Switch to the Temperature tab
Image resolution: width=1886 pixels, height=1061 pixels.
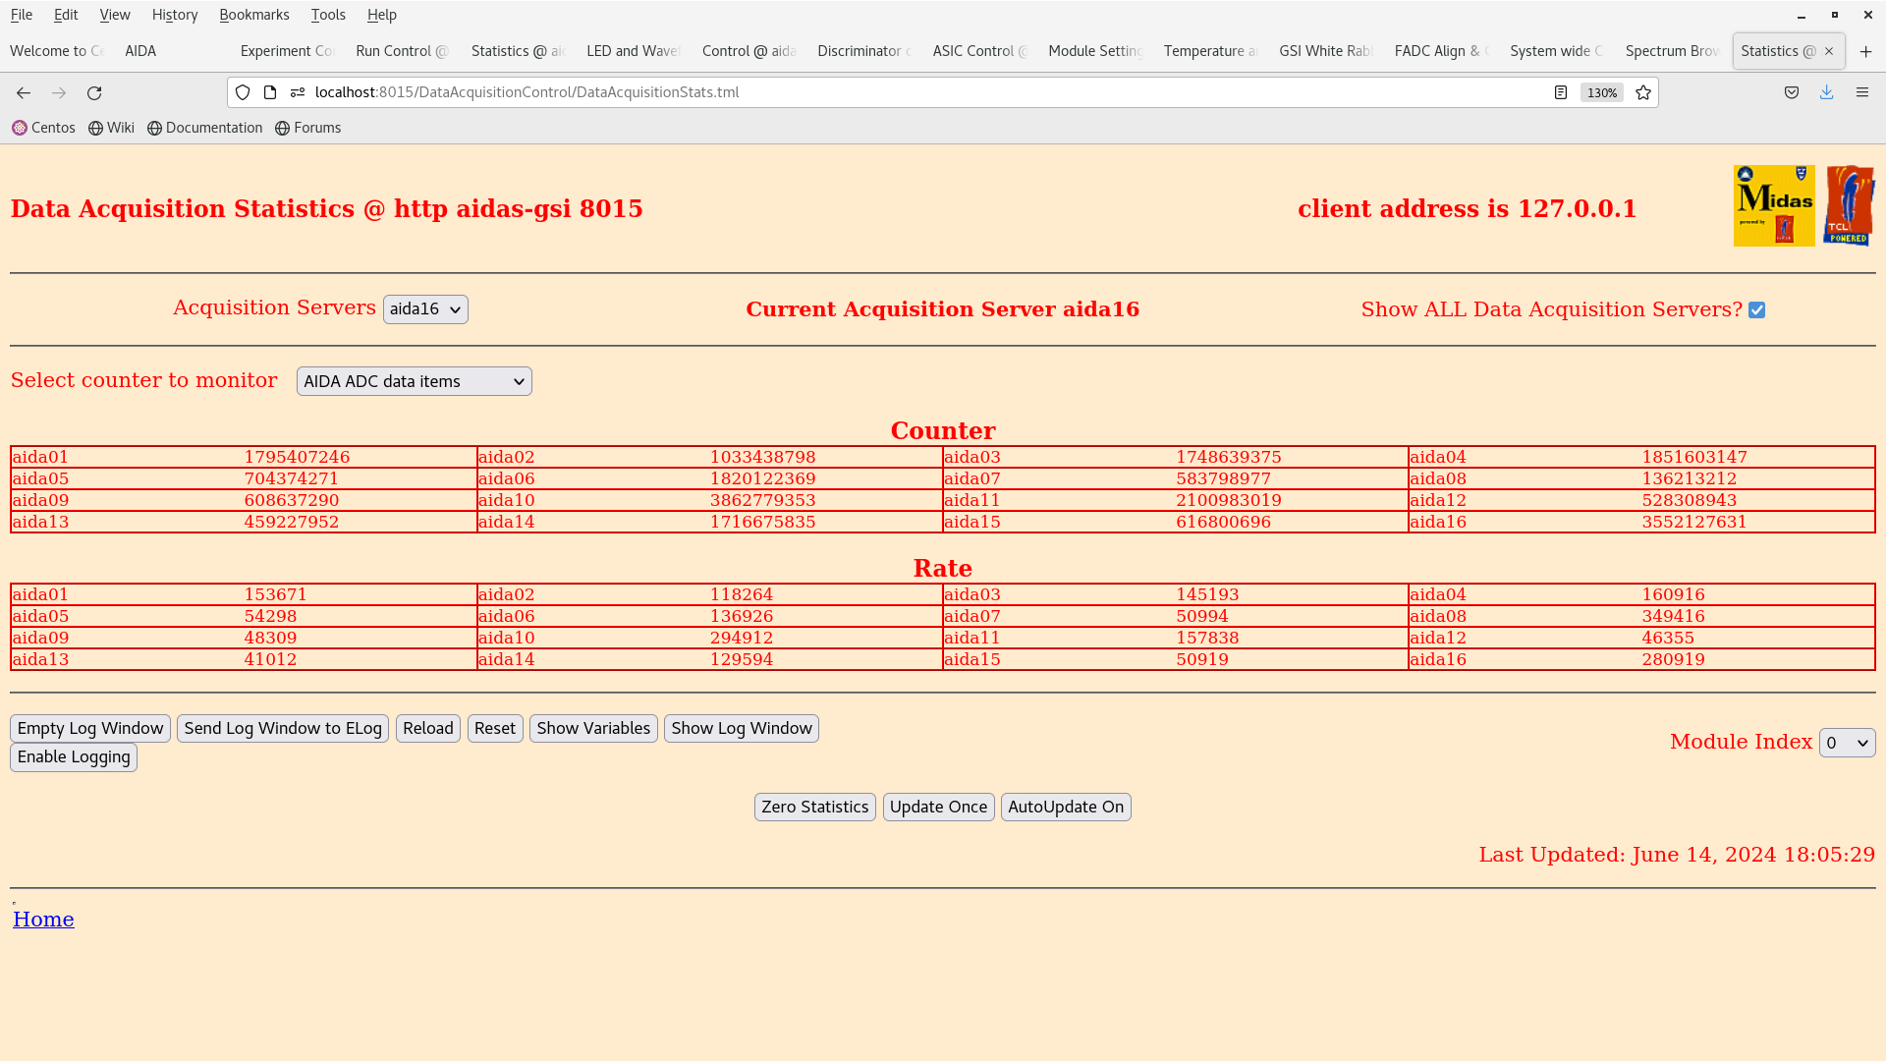coord(1208,51)
